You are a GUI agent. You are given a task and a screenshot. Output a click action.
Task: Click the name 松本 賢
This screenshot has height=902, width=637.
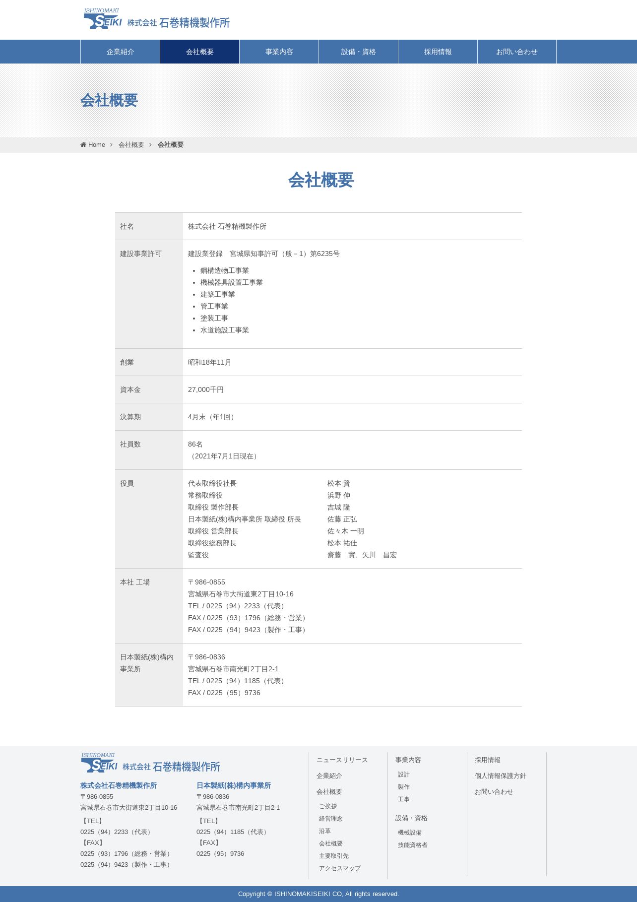[339, 483]
